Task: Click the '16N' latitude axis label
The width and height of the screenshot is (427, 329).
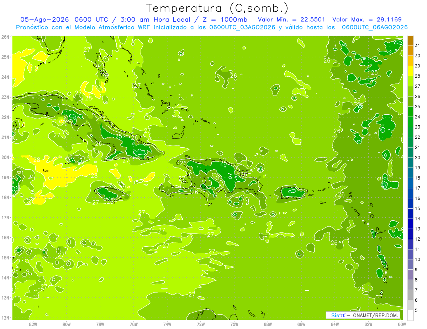Action: [5, 237]
